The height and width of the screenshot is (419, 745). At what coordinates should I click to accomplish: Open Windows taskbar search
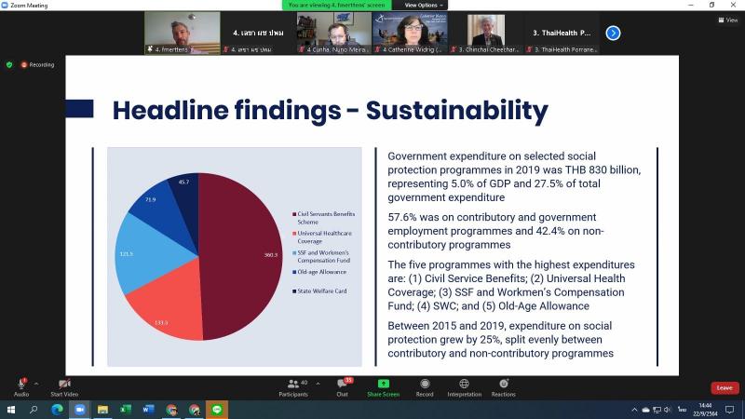tap(34, 410)
